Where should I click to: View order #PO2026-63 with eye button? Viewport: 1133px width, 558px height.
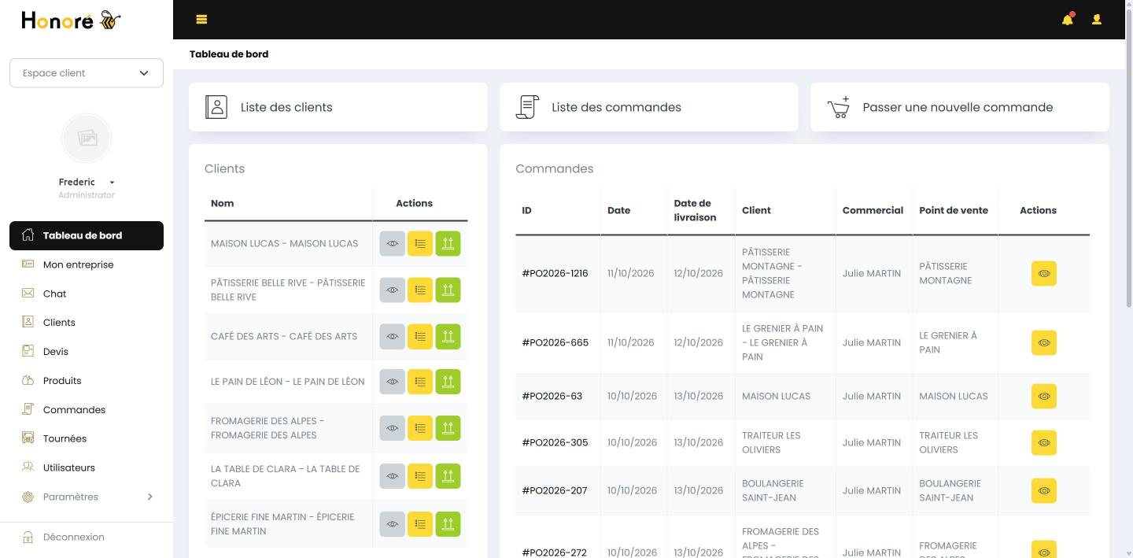(x=1044, y=397)
